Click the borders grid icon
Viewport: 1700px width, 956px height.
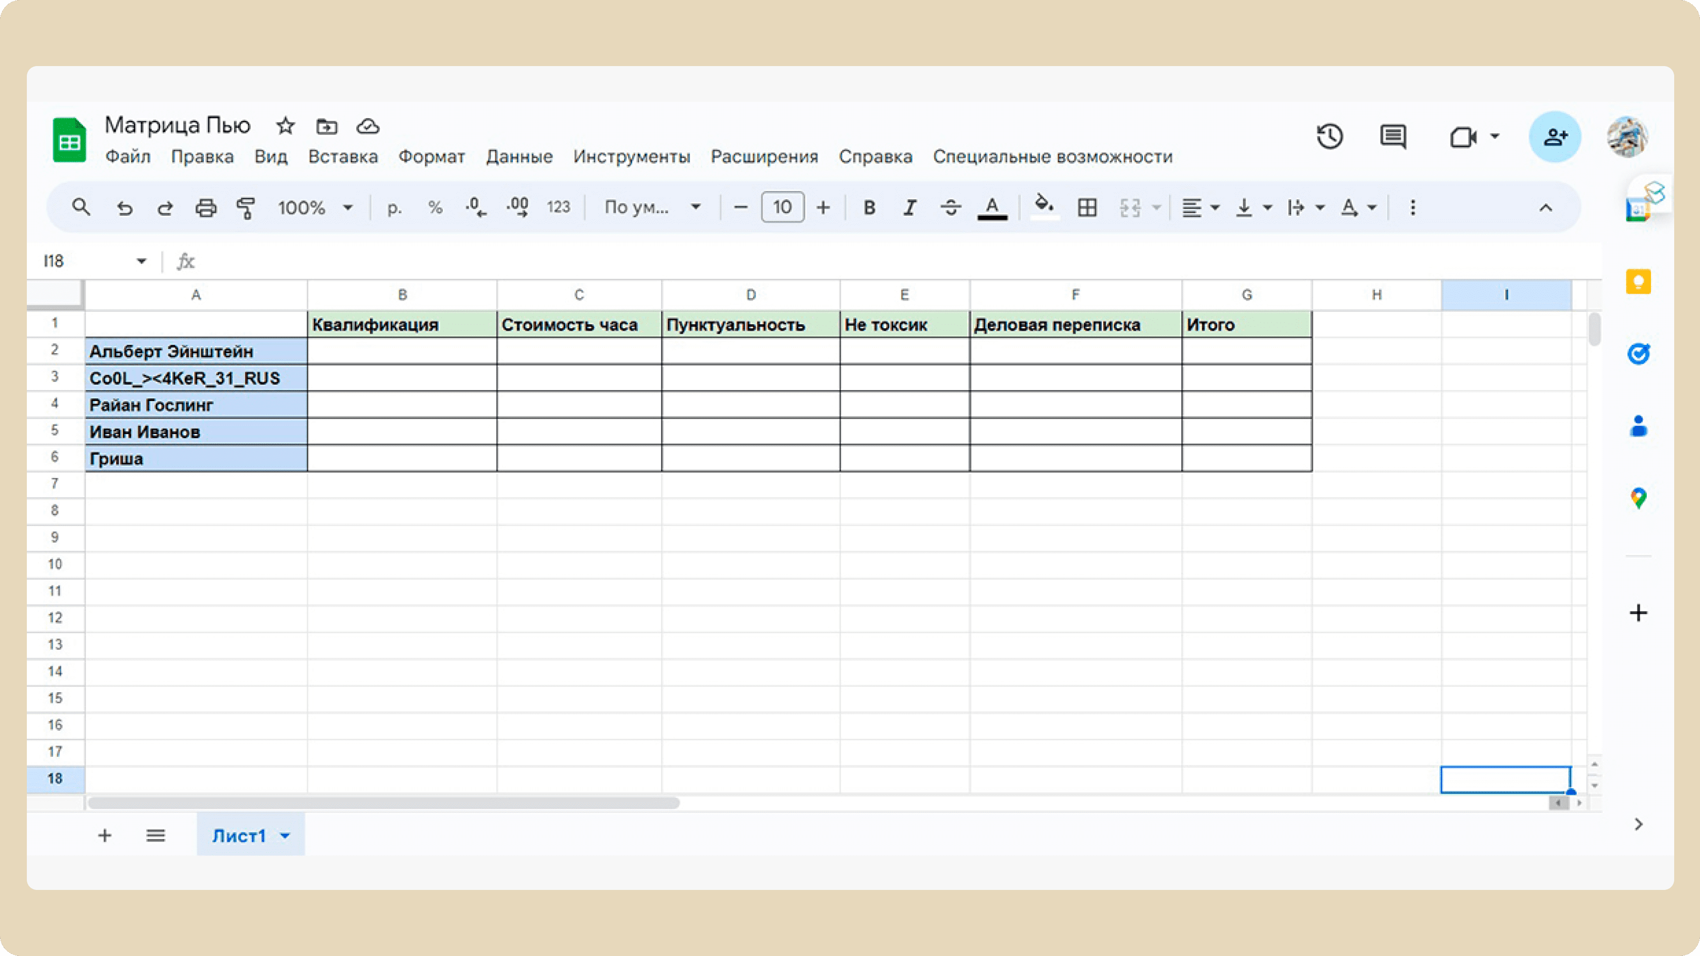[x=1087, y=208]
